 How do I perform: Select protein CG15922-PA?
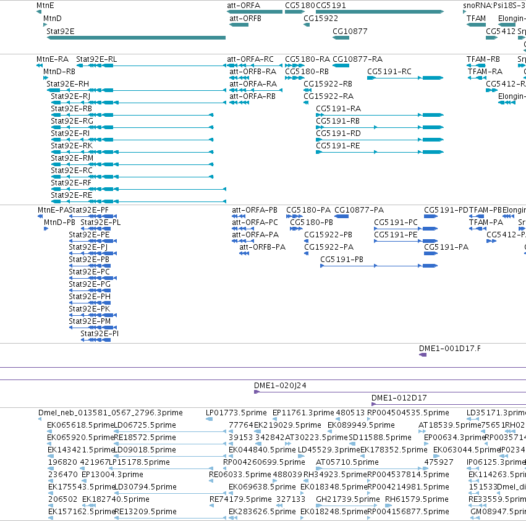click(x=307, y=253)
